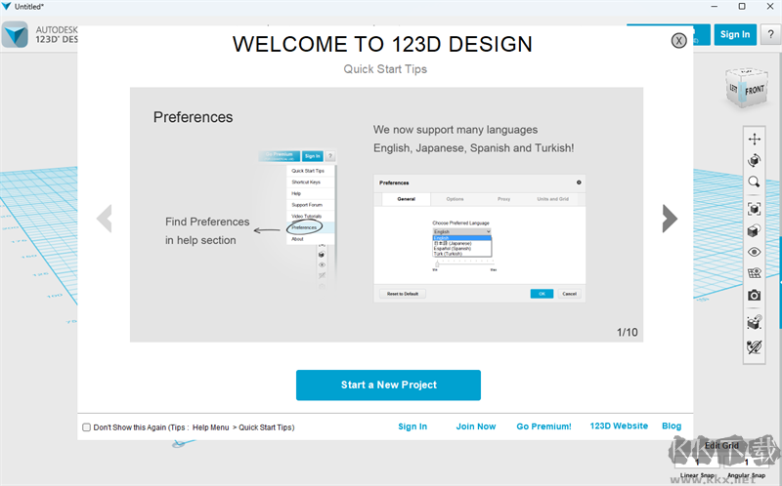Viewport: 782px width, 486px height.
Task: Select the Orbit tool in navigation bar
Action: 754,160
